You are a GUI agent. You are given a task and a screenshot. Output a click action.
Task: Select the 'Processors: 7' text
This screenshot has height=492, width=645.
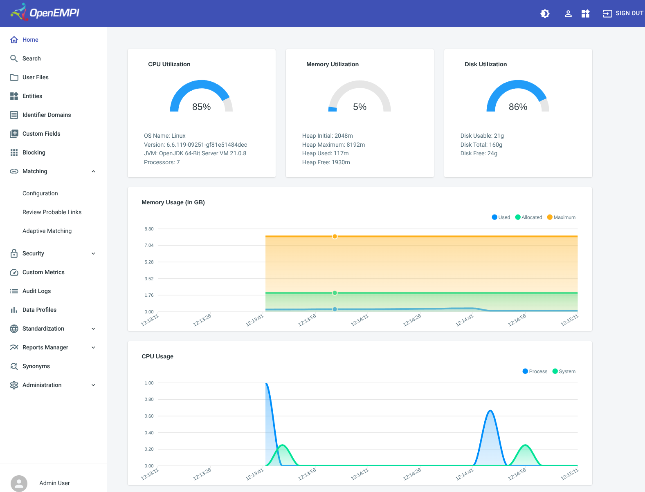click(162, 162)
